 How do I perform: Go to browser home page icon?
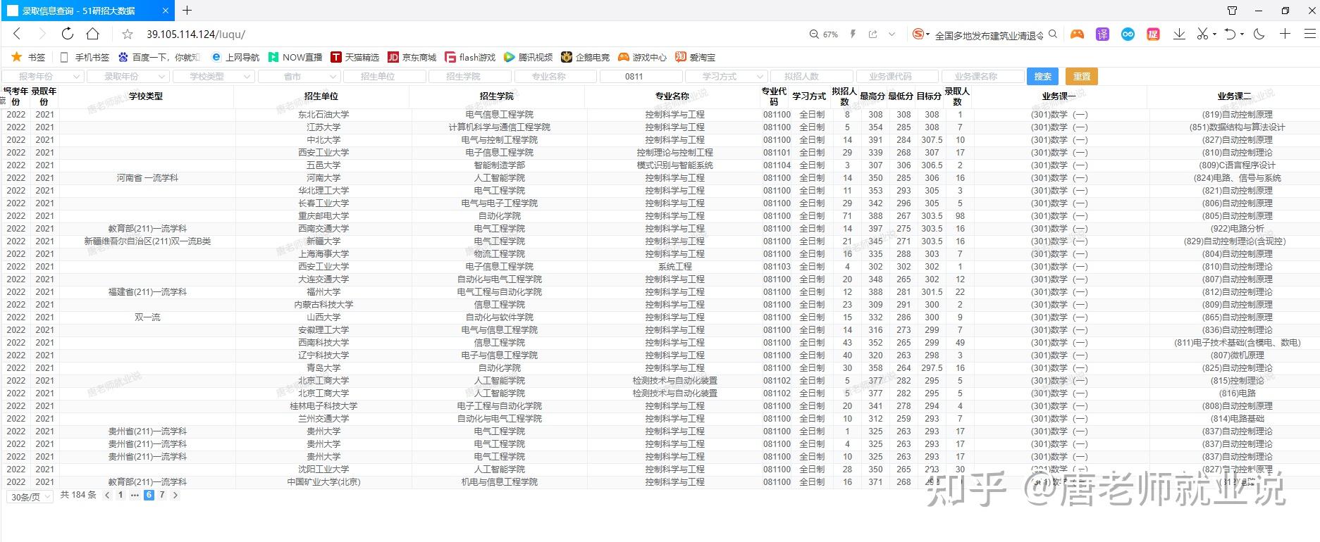coord(93,34)
